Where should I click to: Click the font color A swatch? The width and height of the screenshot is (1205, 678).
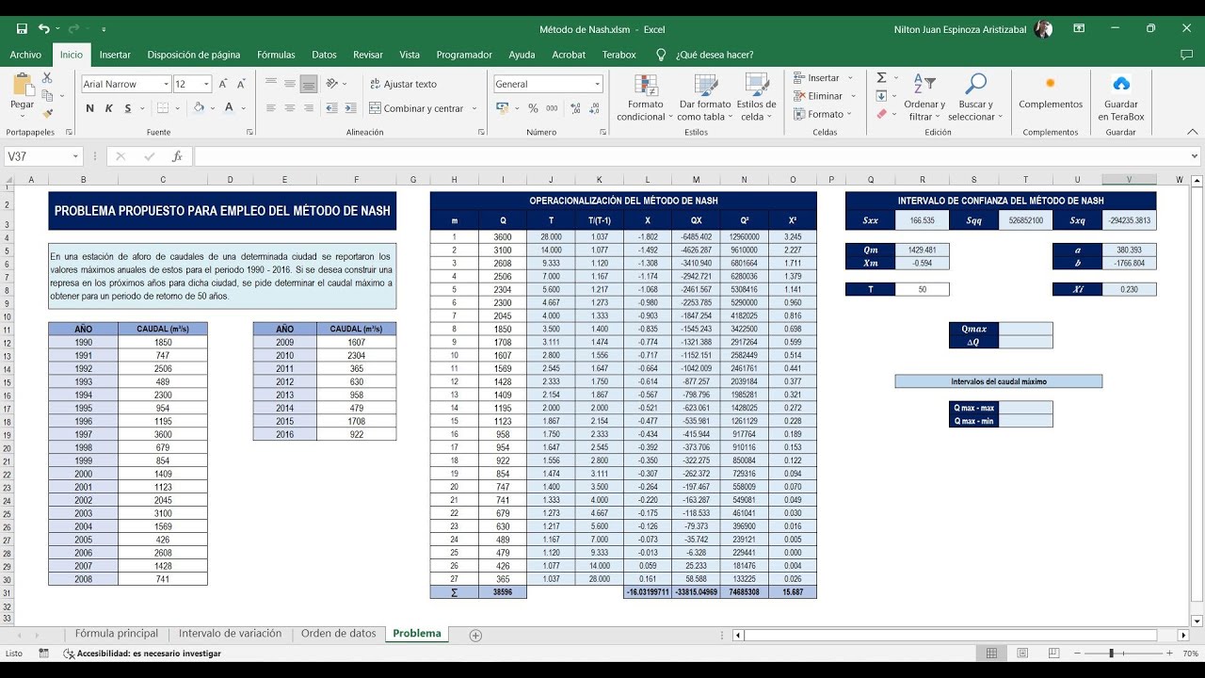pos(229,108)
